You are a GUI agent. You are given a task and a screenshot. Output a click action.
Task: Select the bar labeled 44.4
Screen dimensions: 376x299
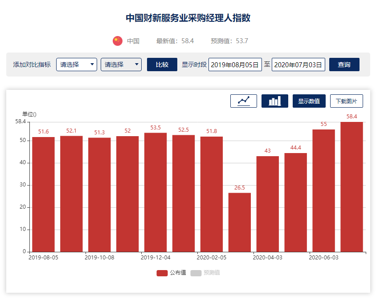(x=296, y=202)
